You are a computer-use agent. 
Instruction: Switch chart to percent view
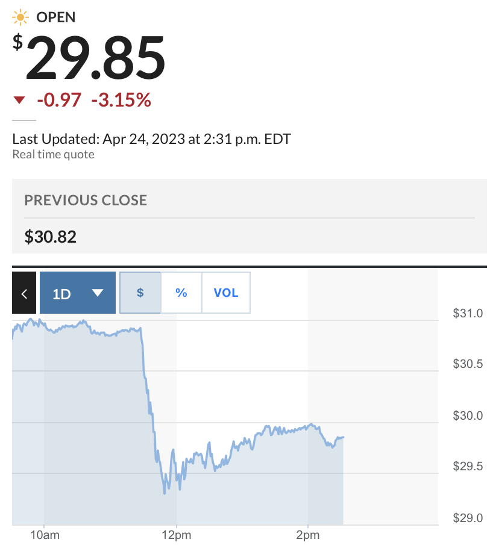pos(181,293)
